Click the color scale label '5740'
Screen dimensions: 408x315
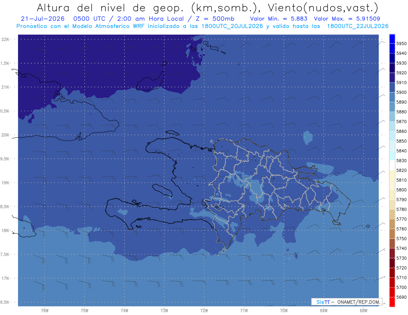(402, 248)
